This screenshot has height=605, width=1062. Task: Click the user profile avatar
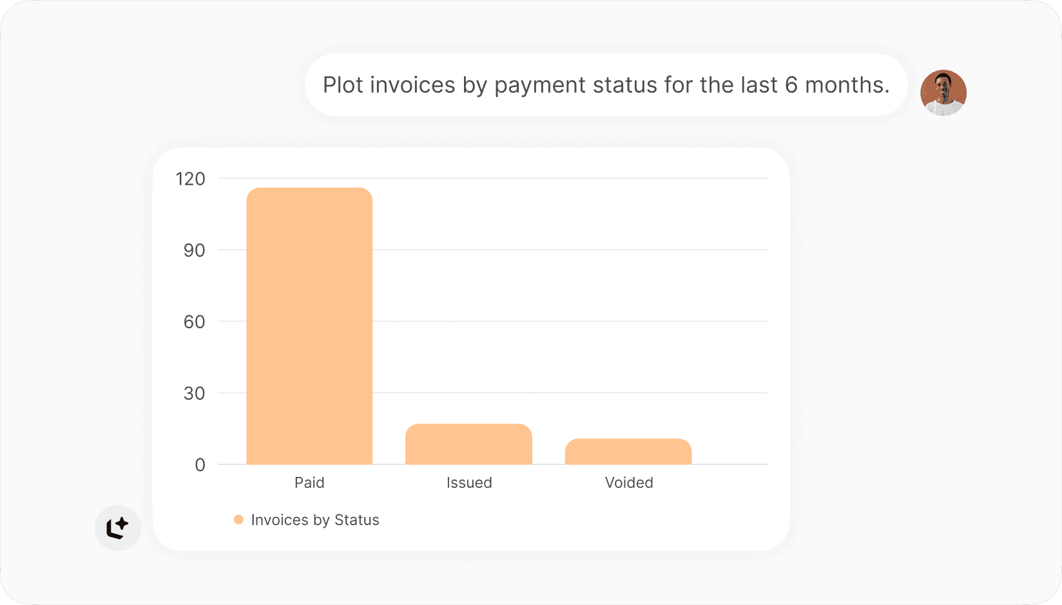pos(943,93)
